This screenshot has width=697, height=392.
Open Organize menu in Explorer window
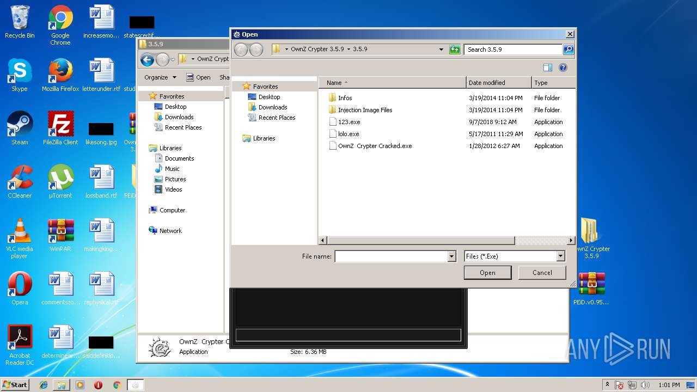(160, 77)
